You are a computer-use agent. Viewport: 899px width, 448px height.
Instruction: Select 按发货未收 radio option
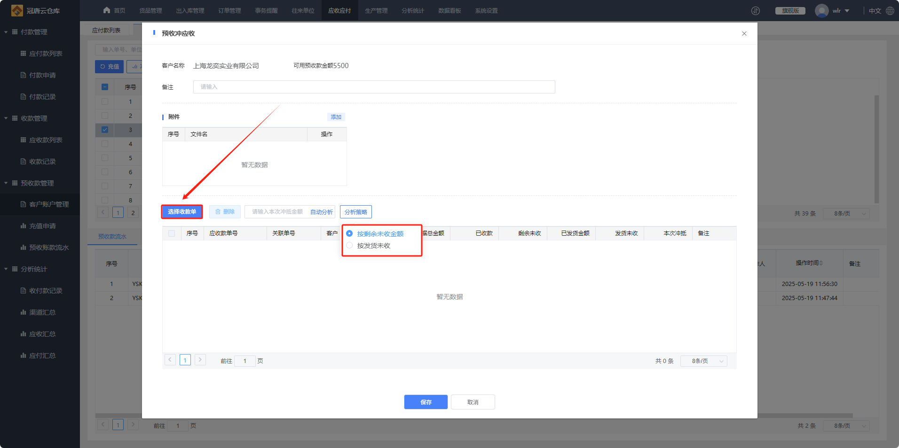coord(349,245)
